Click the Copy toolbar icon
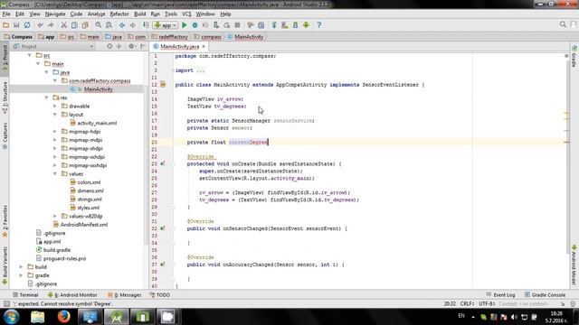This screenshot has height=325, width=579. coord(74,25)
